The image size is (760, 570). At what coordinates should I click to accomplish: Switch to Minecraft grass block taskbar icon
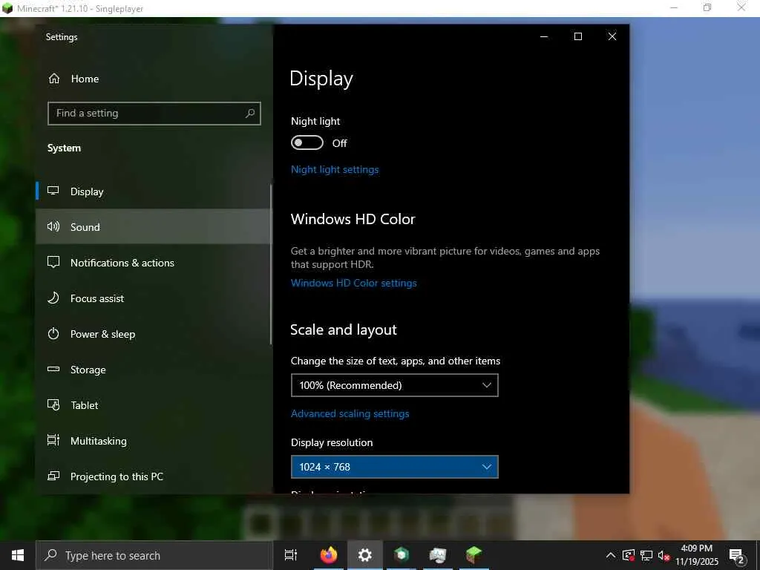point(474,555)
